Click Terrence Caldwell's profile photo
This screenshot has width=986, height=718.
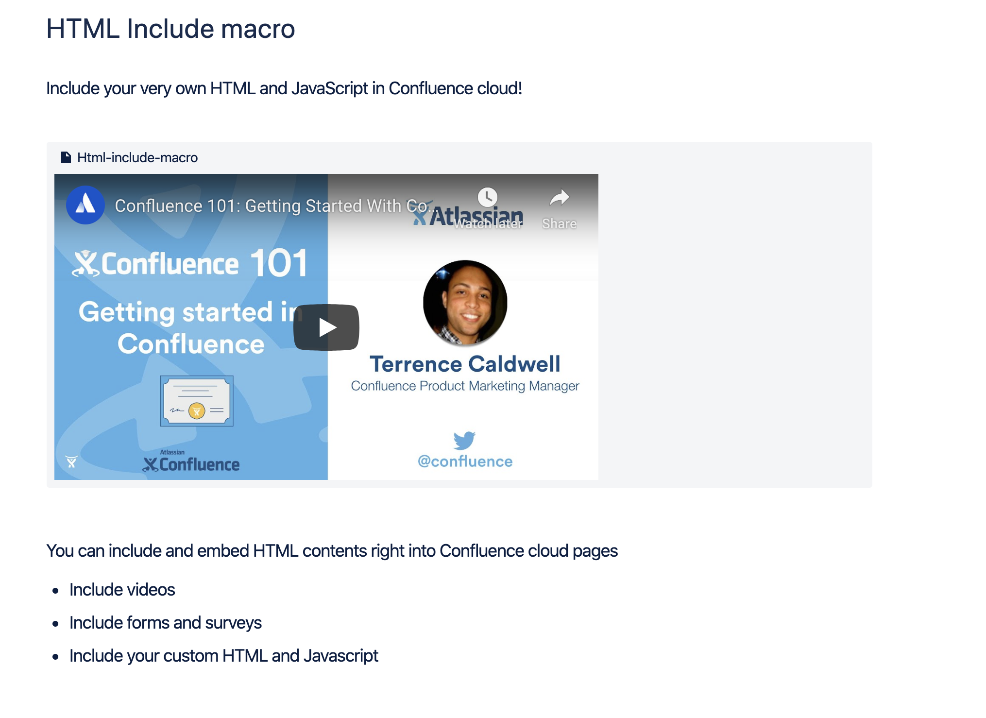[465, 303]
